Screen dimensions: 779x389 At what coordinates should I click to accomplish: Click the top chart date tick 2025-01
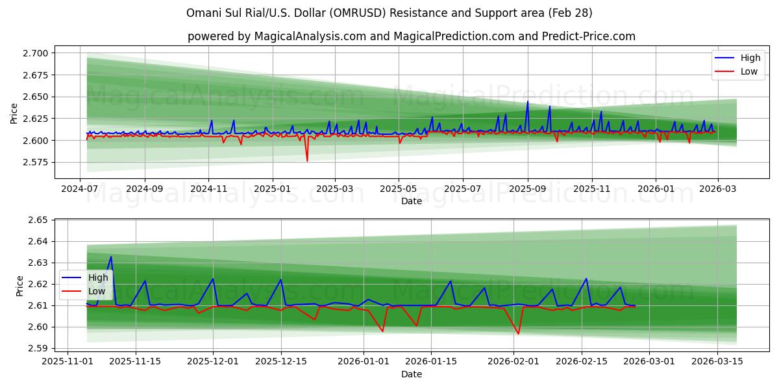click(x=272, y=189)
